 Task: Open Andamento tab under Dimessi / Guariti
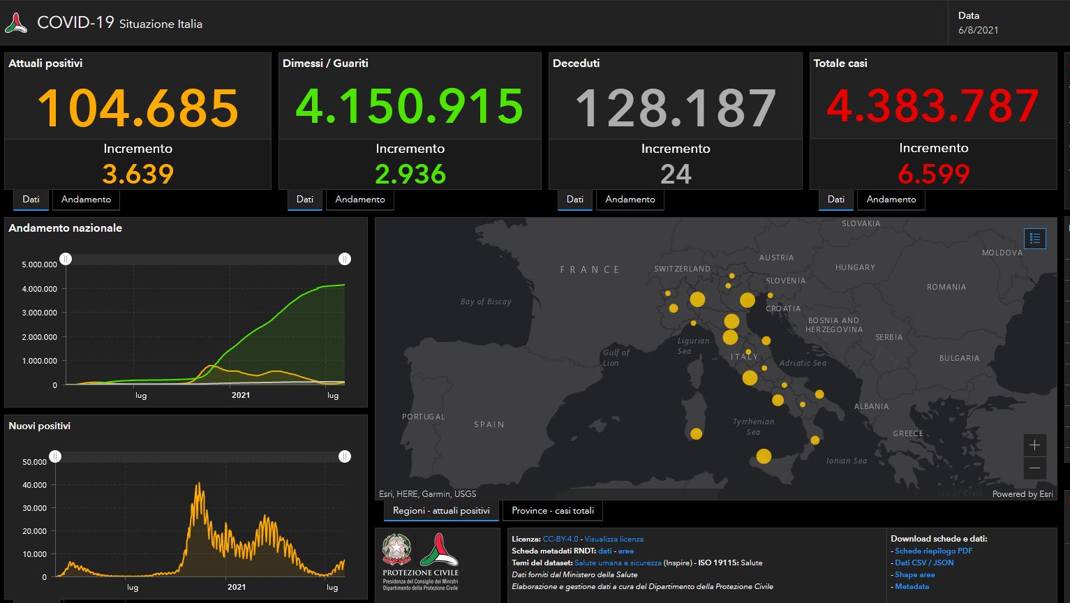click(x=360, y=200)
